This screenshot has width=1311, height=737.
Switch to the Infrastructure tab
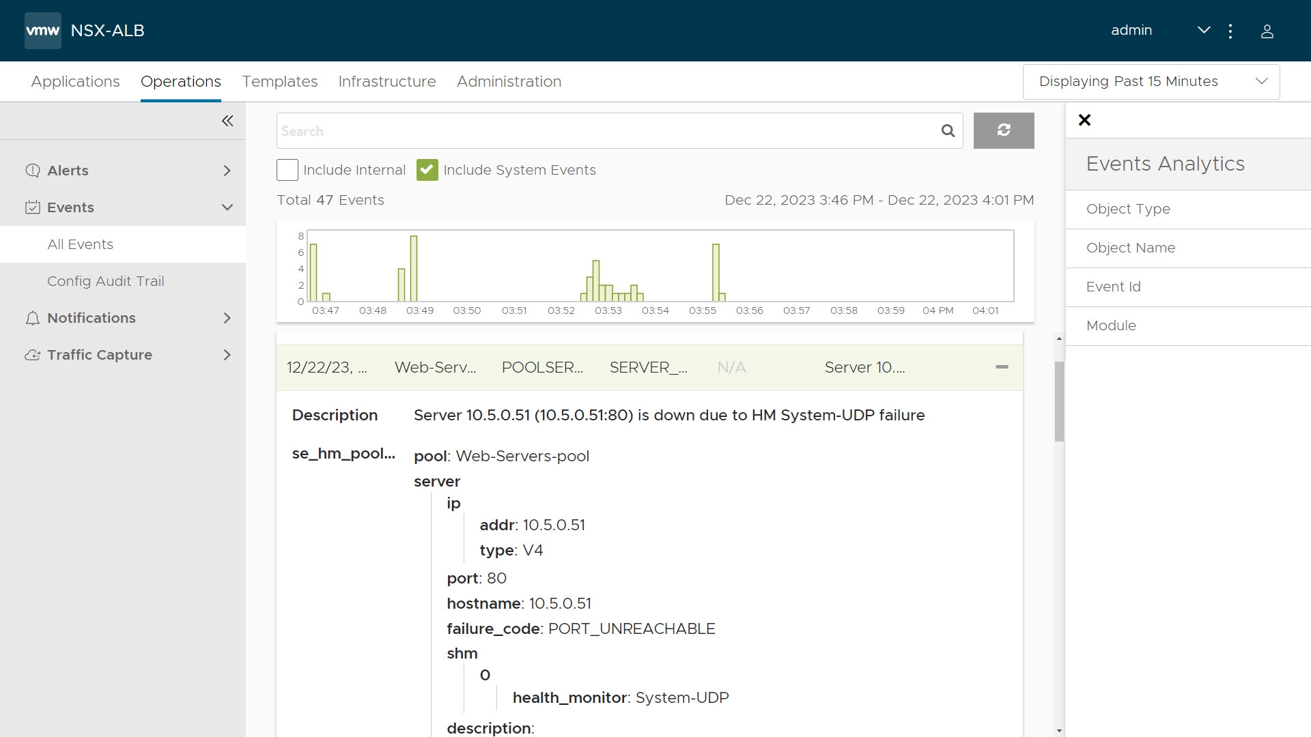pos(386,82)
